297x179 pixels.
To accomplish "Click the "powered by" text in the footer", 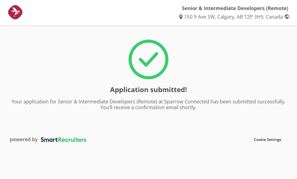I will 24,140.
